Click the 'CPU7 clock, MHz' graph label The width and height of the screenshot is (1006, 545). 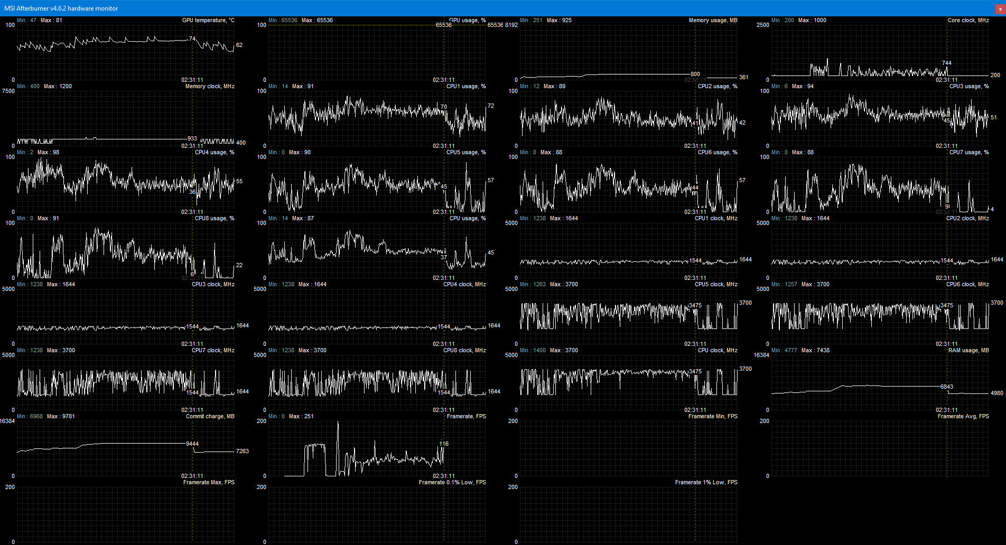(213, 350)
